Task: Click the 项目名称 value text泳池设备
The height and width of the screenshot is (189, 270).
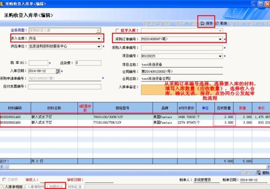Action: coord(152,65)
